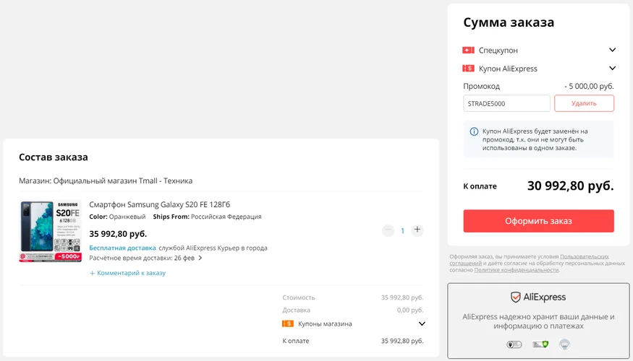Viewport: 633px width, 361px height.
Task: Decrease quantity with the minus button
Action: coord(388,230)
